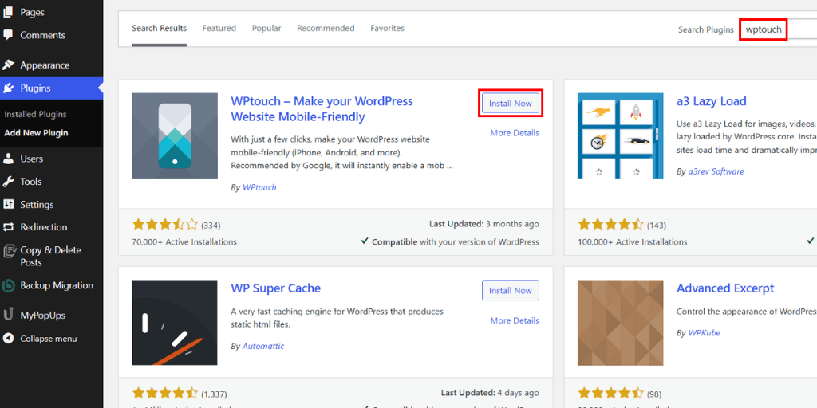
Task: Click the Backup Migration icon
Action: [8, 286]
